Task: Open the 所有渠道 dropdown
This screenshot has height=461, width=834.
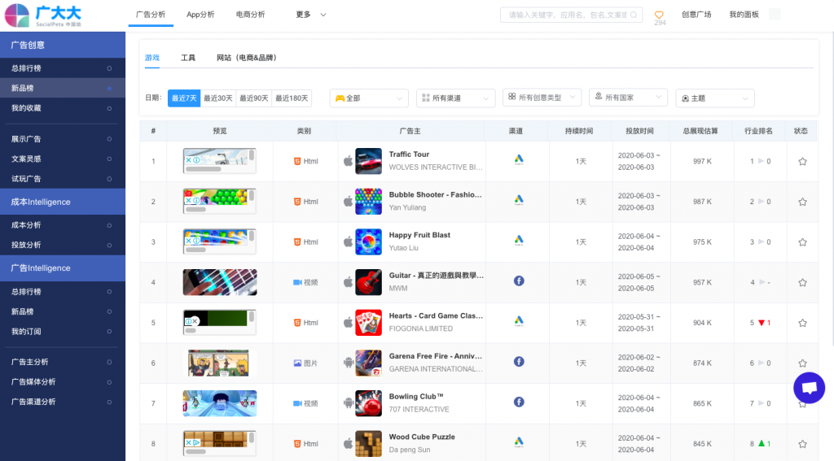Action: click(x=455, y=98)
